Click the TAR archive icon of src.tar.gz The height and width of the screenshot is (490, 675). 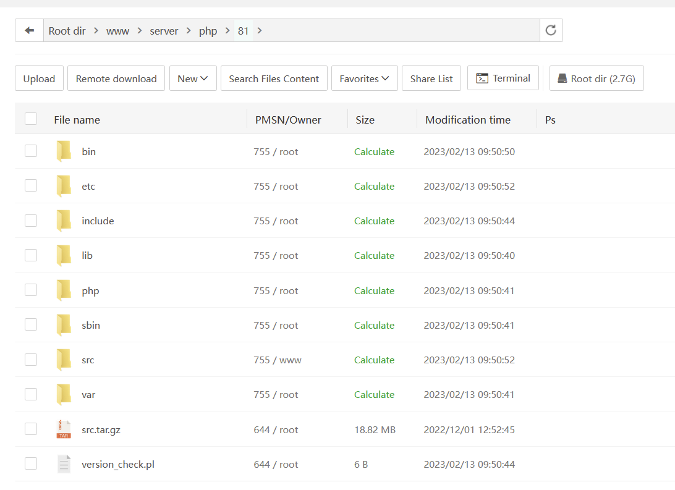click(64, 429)
